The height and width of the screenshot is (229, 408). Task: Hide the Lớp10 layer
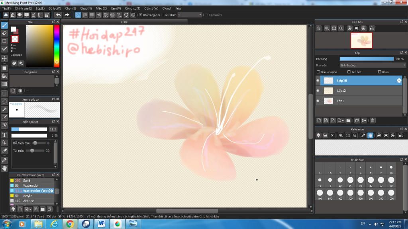pos(318,80)
